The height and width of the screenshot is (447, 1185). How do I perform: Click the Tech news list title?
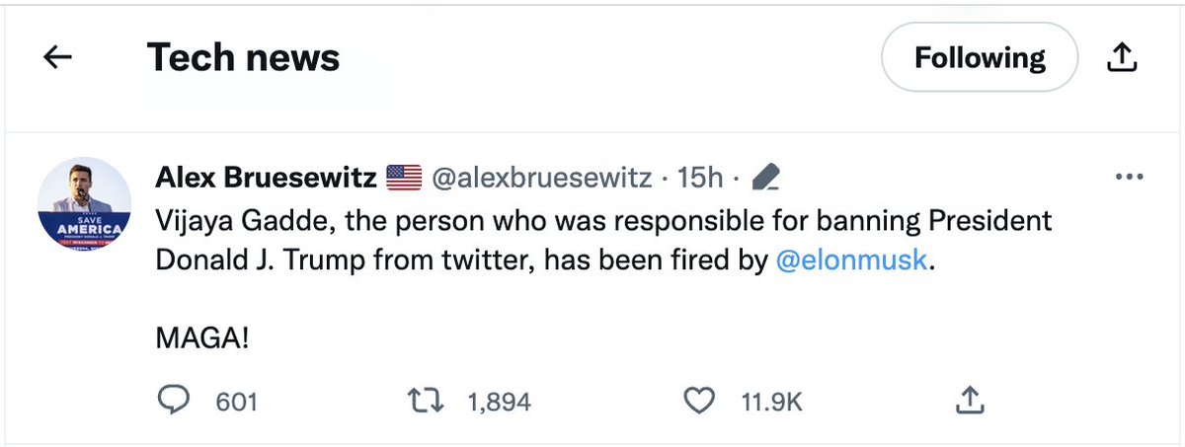[x=243, y=59]
